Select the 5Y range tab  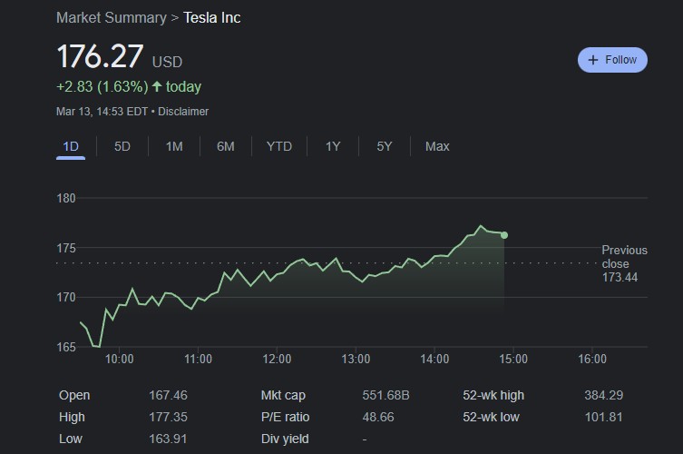(x=385, y=146)
